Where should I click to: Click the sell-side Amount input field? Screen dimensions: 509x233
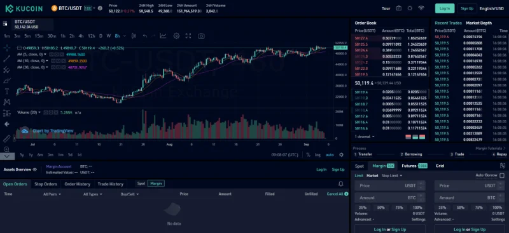tap(470, 197)
